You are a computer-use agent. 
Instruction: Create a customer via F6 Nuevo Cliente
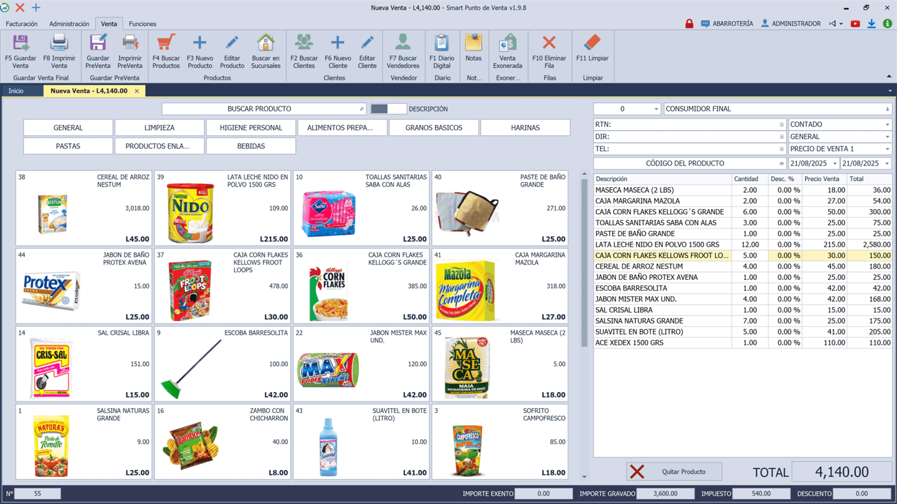point(338,51)
